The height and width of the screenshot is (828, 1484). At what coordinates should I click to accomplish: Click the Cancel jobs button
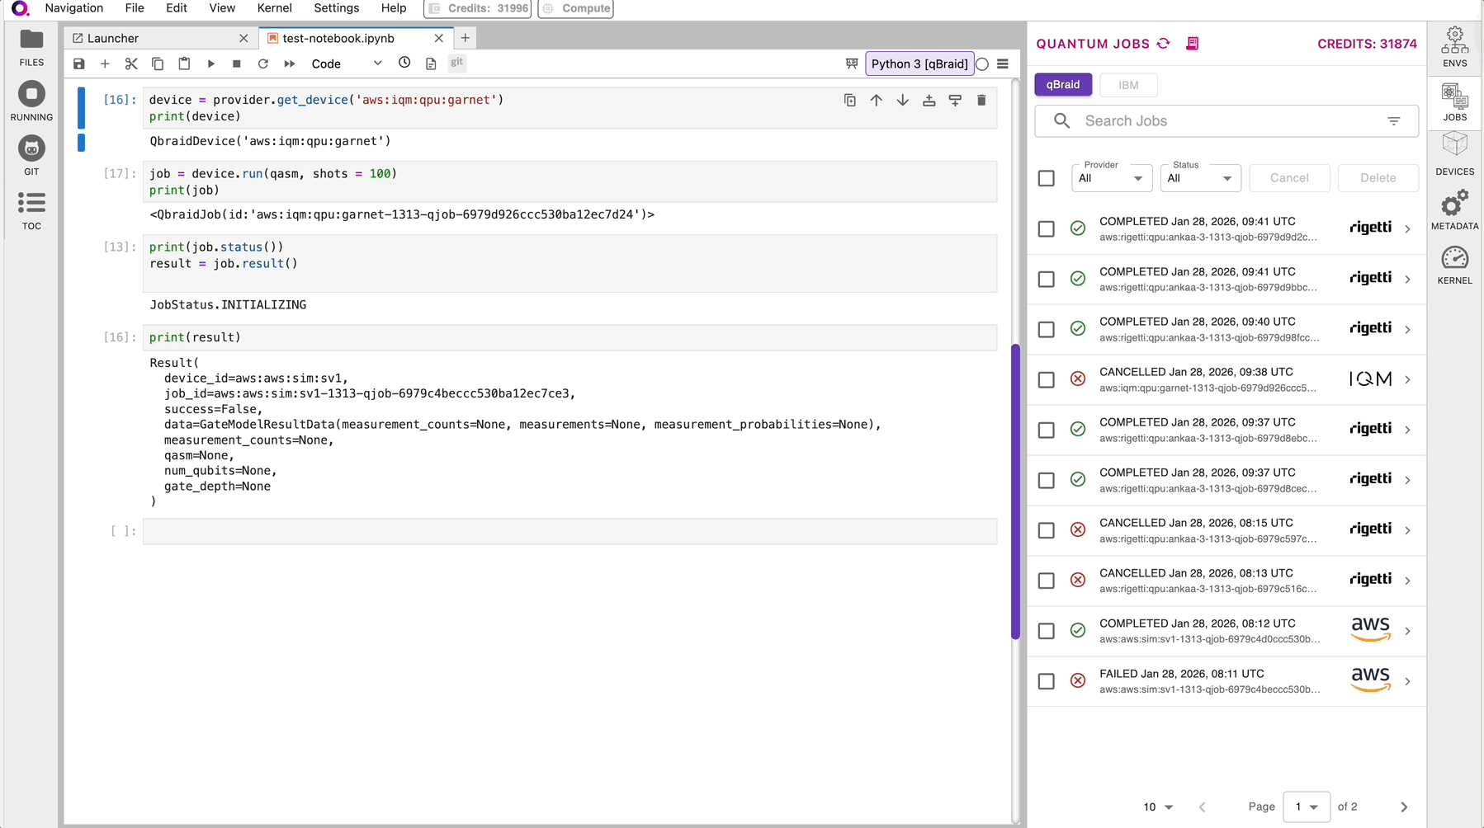(x=1289, y=178)
